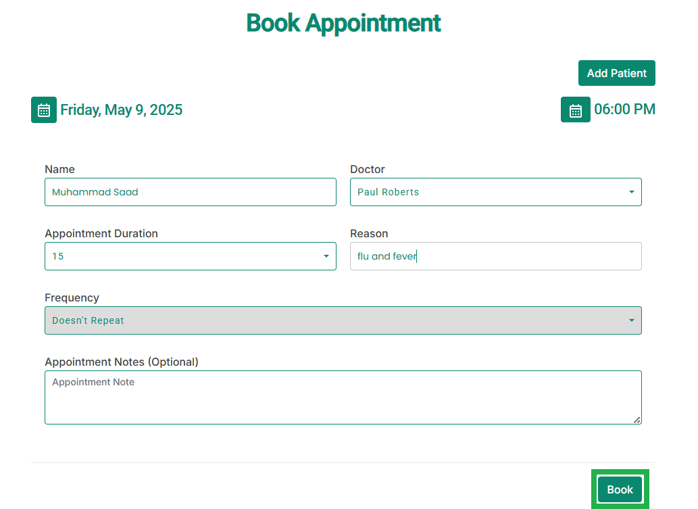Viewport: 698px width, 509px height.
Task: Click the Add Patient button
Action: pos(616,73)
